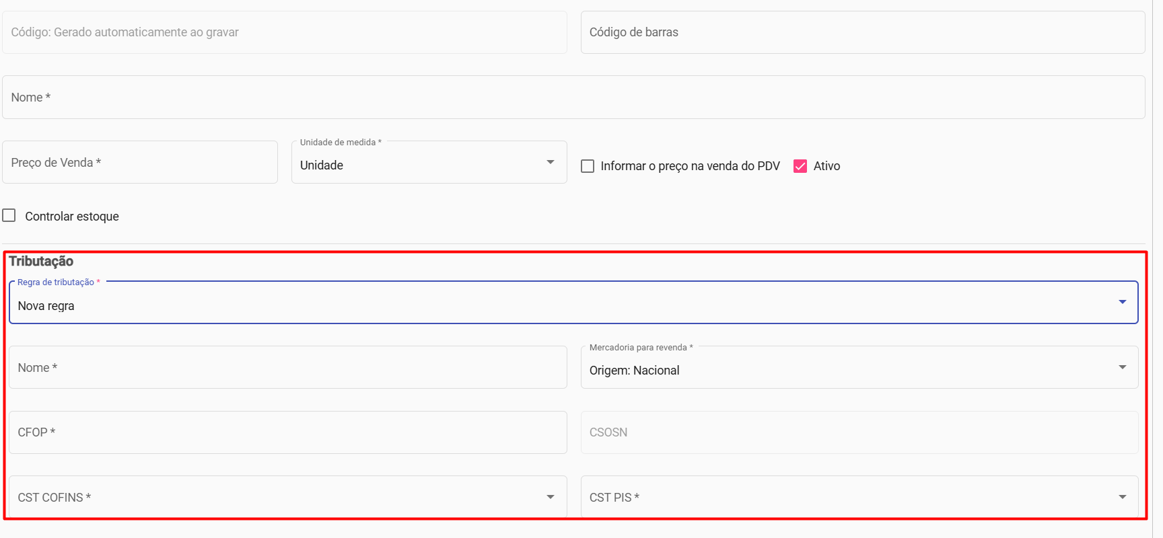The height and width of the screenshot is (538, 1163).
Task: Tick the Controlar estoque checkbox
Action: click(x=9, y=215)
